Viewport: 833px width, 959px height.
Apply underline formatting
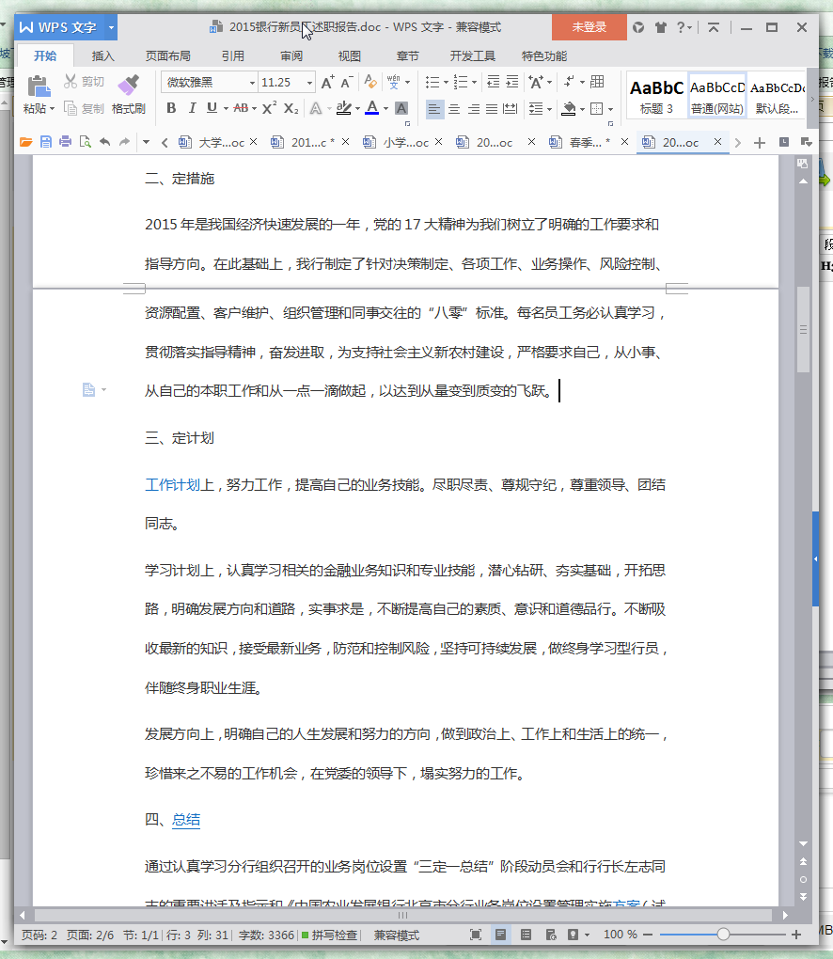pos(211,107)
